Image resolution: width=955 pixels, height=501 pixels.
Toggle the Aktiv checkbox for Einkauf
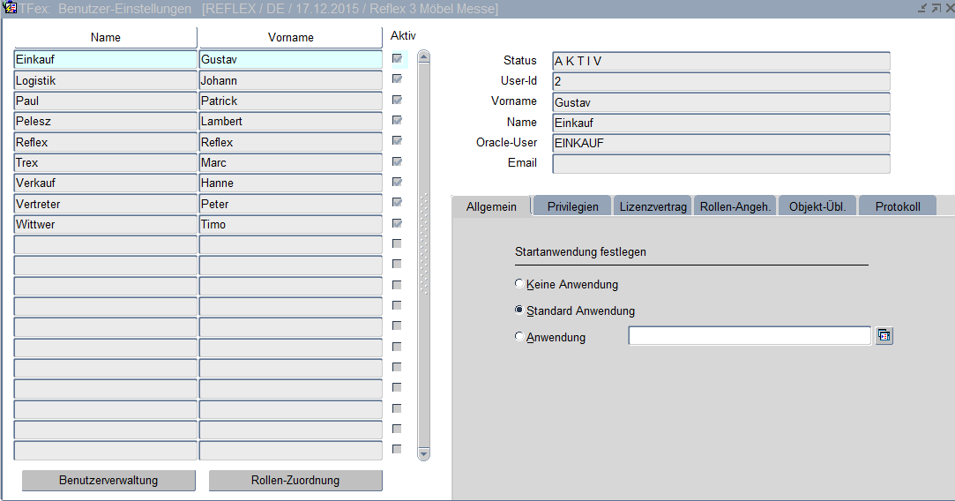click(397, 59)
